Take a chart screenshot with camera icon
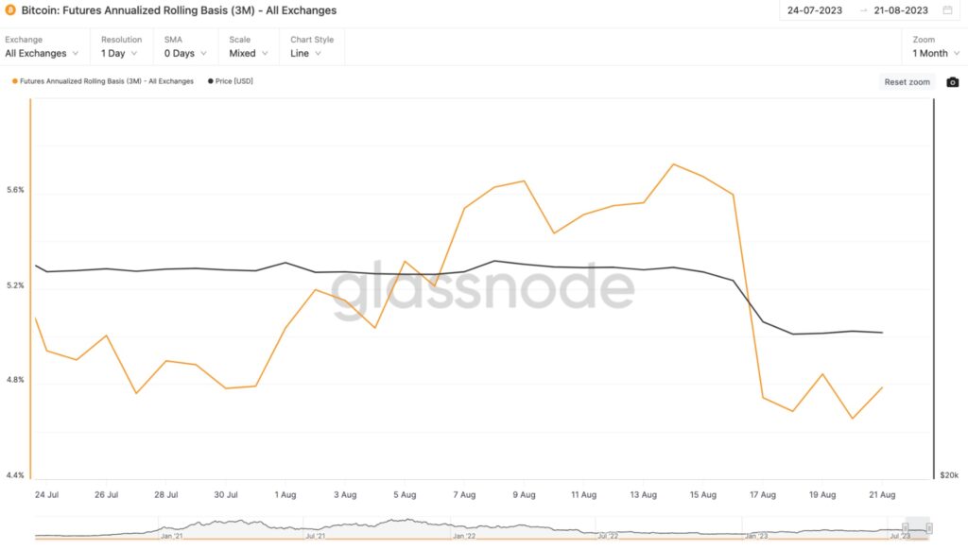This screenshot has width=968, height=550. coord(952,82)
